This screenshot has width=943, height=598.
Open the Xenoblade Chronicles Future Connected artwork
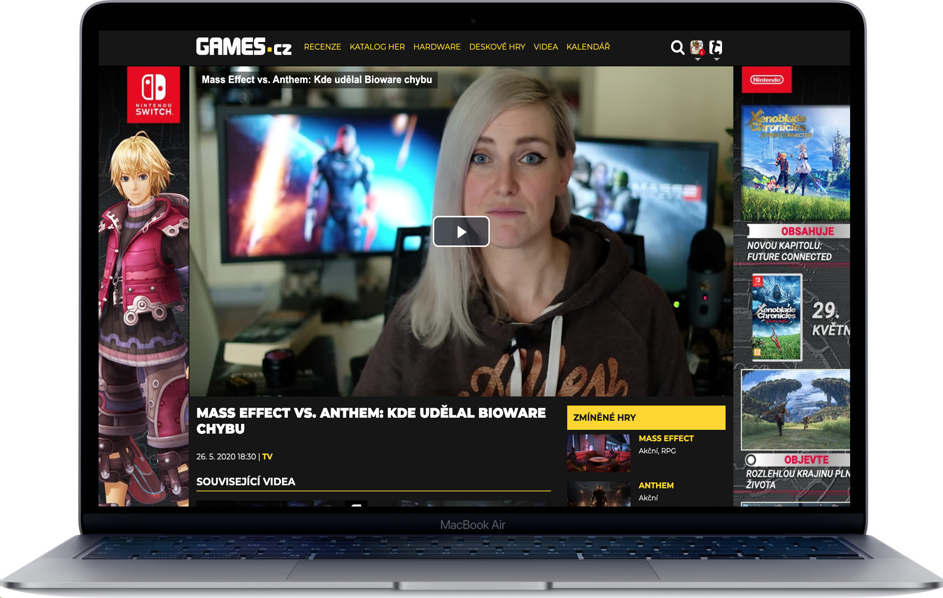795,164
